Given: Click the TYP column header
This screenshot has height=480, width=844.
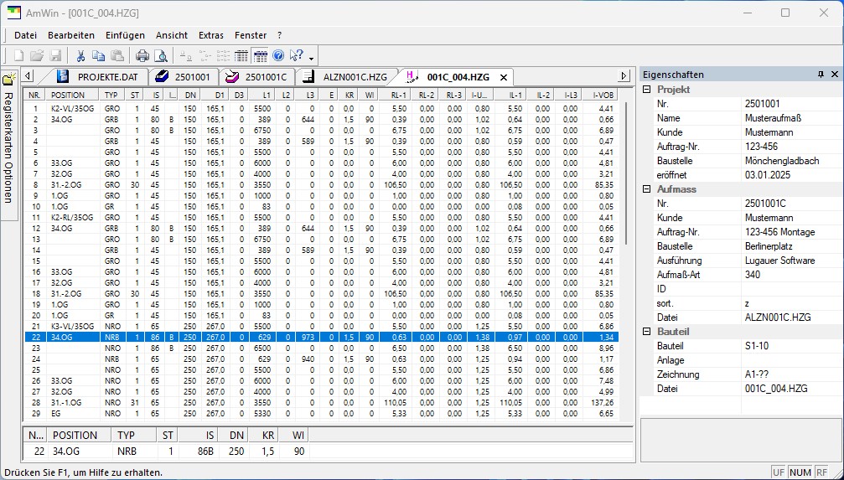Looking at the screenshot, I should 113,95.
